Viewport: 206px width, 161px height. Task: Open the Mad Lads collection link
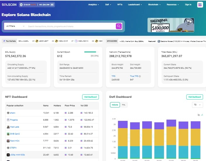[x=15, y=127]
